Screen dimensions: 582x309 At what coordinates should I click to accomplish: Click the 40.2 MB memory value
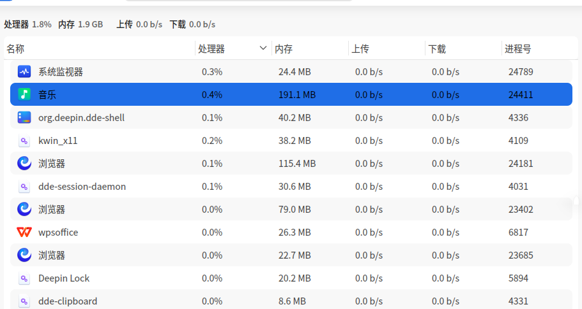pos(295,118)
